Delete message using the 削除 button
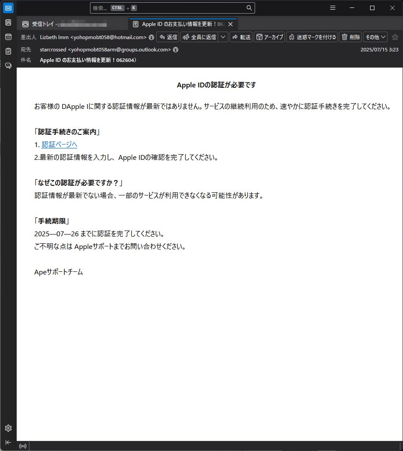403x451 pixels. [350, 37]
